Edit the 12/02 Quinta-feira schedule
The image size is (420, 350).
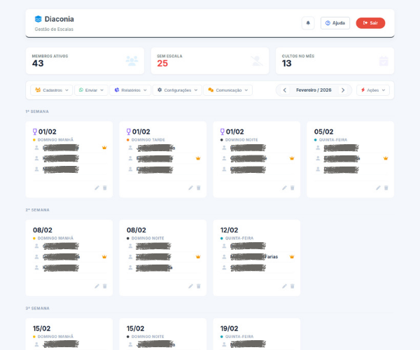point(284,286)
